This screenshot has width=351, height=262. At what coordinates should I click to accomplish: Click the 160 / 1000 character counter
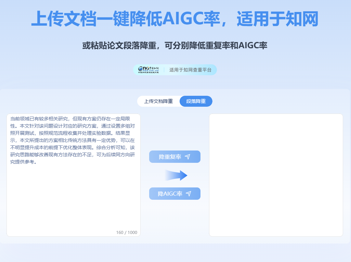pos(127,233)
